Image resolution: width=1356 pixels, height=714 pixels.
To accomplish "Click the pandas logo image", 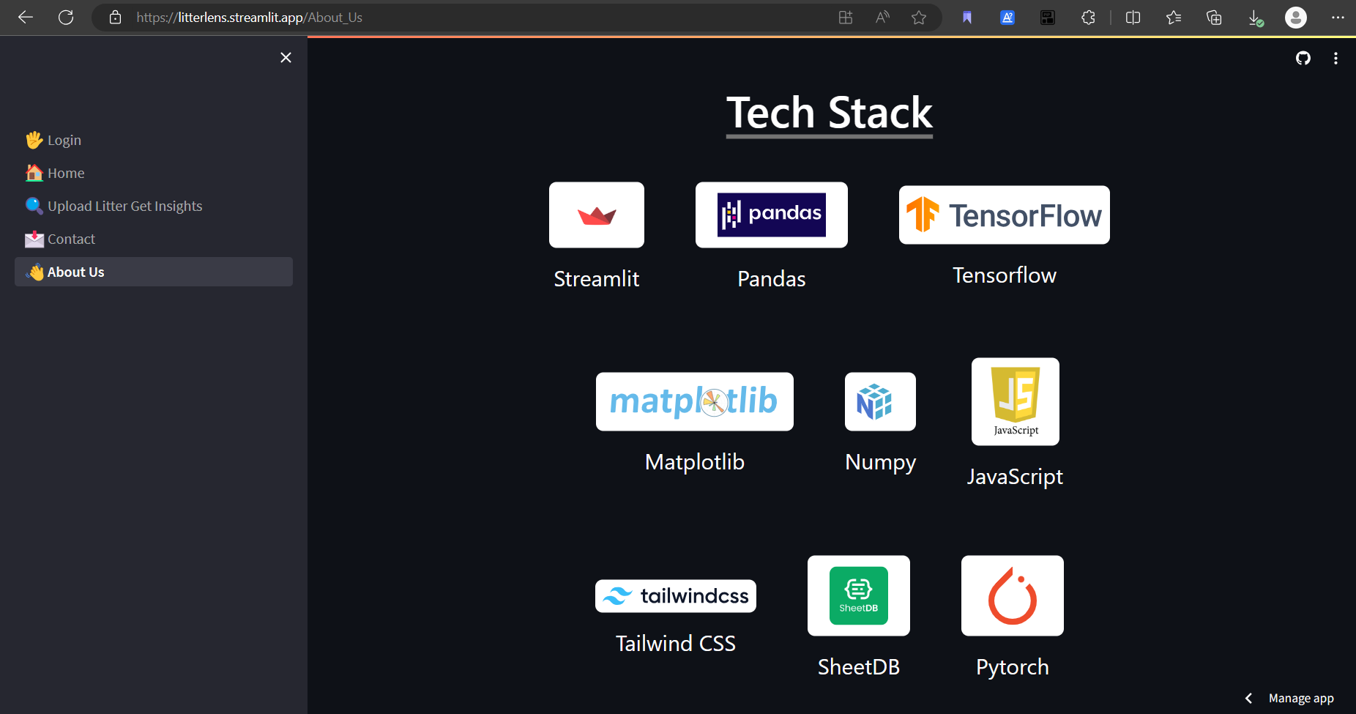I will tap(772, 215).
